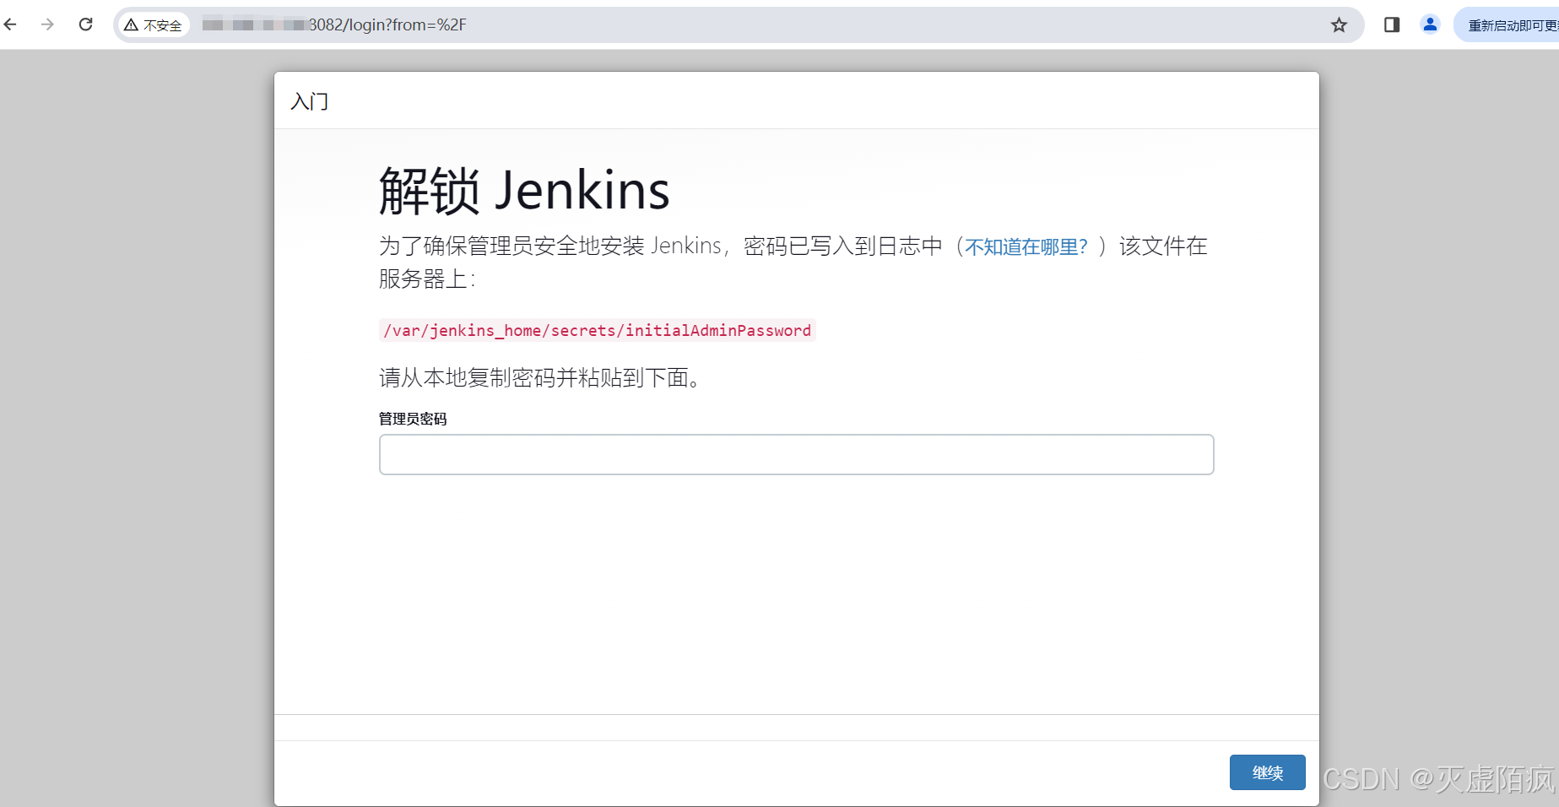
Task: Click the 管理员密码 field label
Action: coord(413,419)
